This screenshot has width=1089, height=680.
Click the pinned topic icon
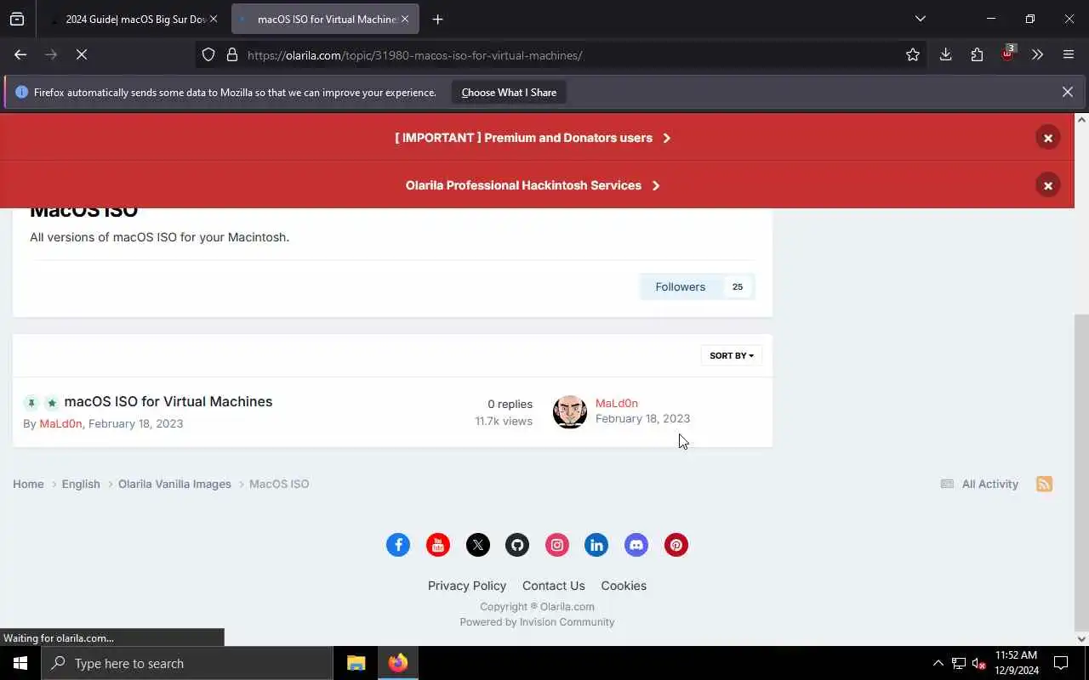click(31, 403)
